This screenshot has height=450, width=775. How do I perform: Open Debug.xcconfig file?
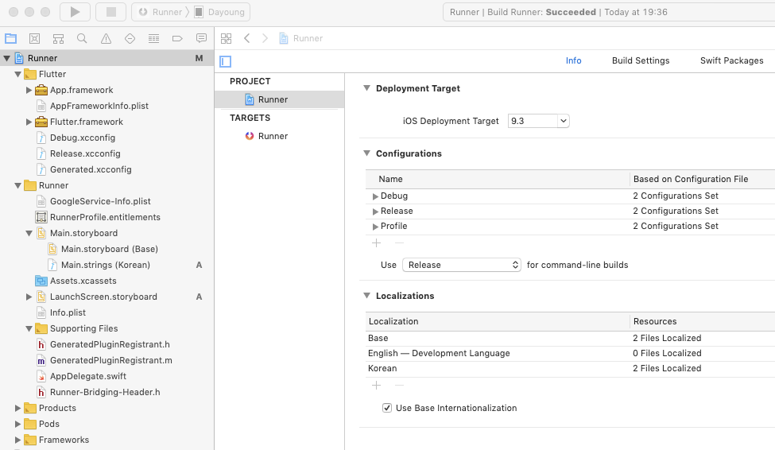pyautogui.click(x=83, y=138)
